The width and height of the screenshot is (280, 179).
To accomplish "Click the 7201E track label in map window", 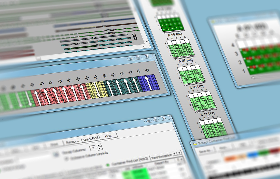I will pos(111,33).
